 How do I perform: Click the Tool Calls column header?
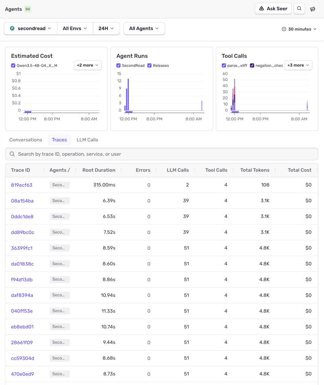coord(216,170)
